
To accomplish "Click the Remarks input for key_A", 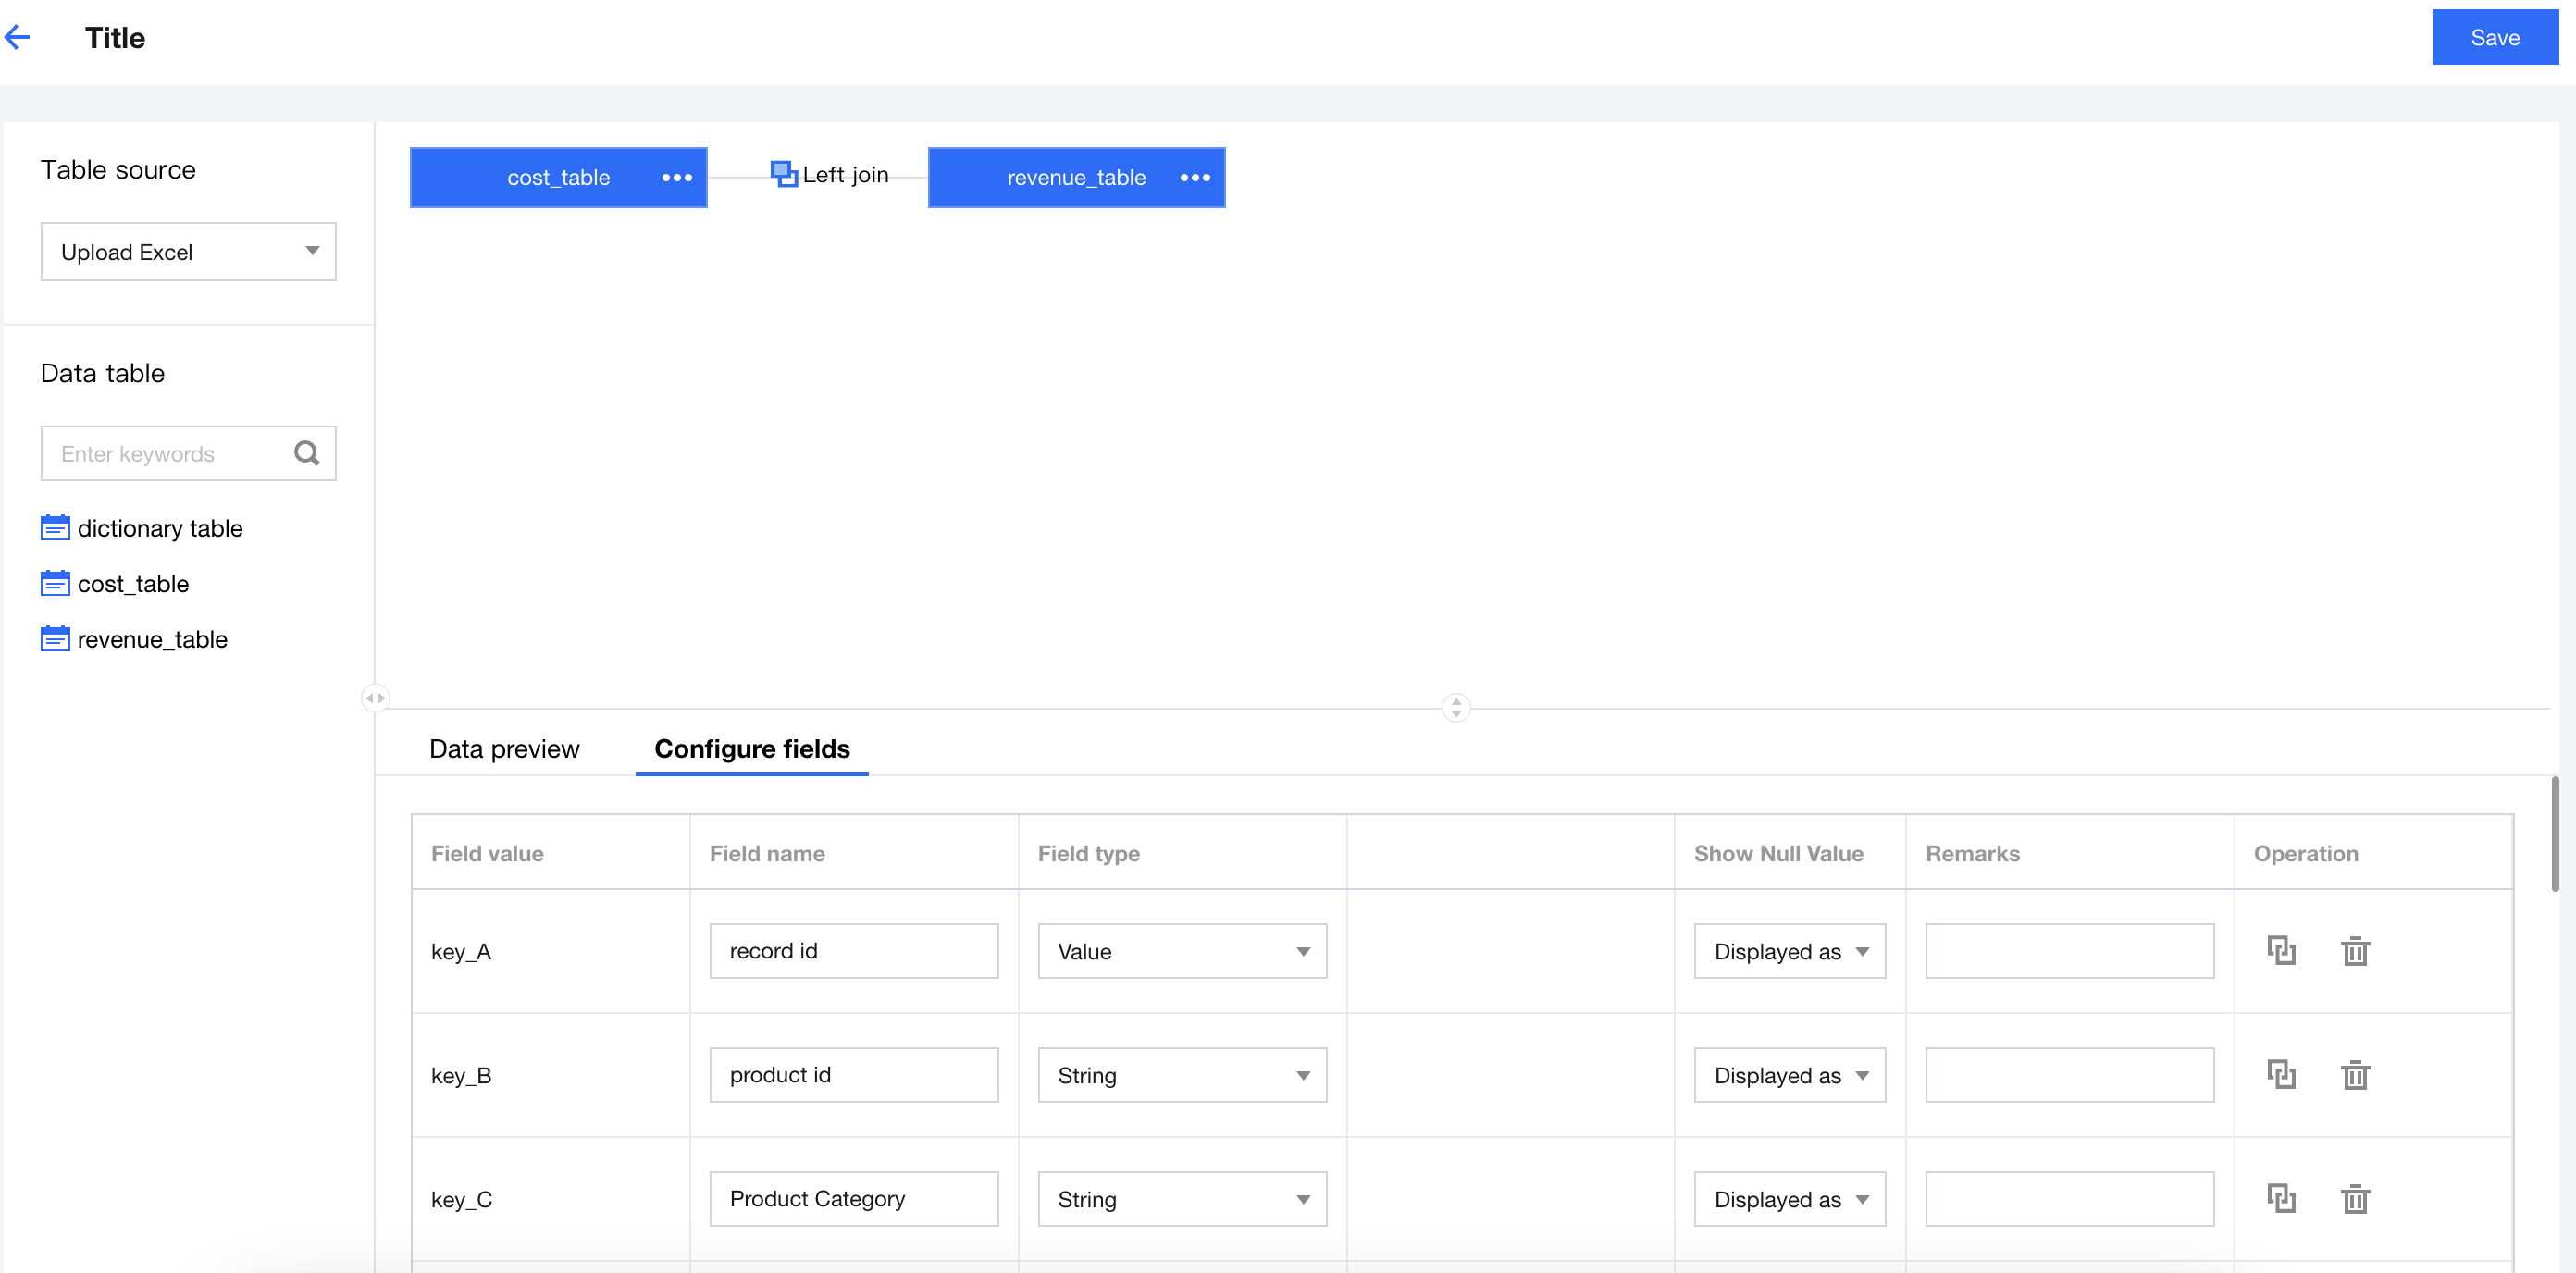I will pyautogui.click(x=2069, y=951).
